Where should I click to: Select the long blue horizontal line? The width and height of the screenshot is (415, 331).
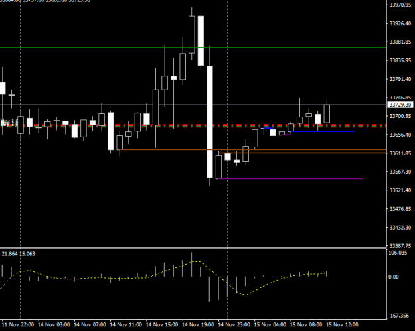(x=322, y=131)
